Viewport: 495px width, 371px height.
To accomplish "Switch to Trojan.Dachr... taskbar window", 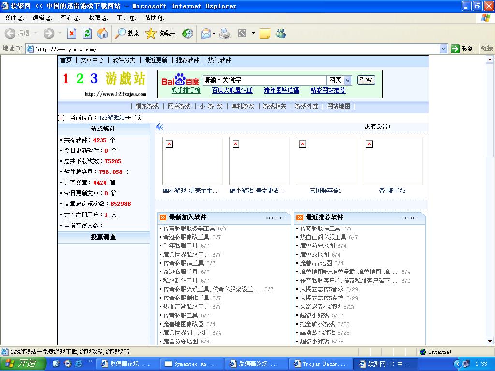I will 320,364.
